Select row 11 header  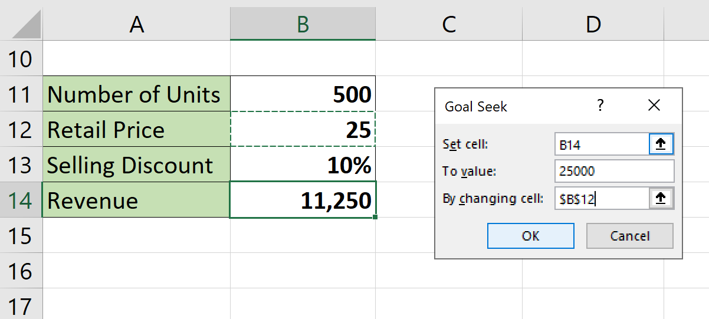(21, 94)
